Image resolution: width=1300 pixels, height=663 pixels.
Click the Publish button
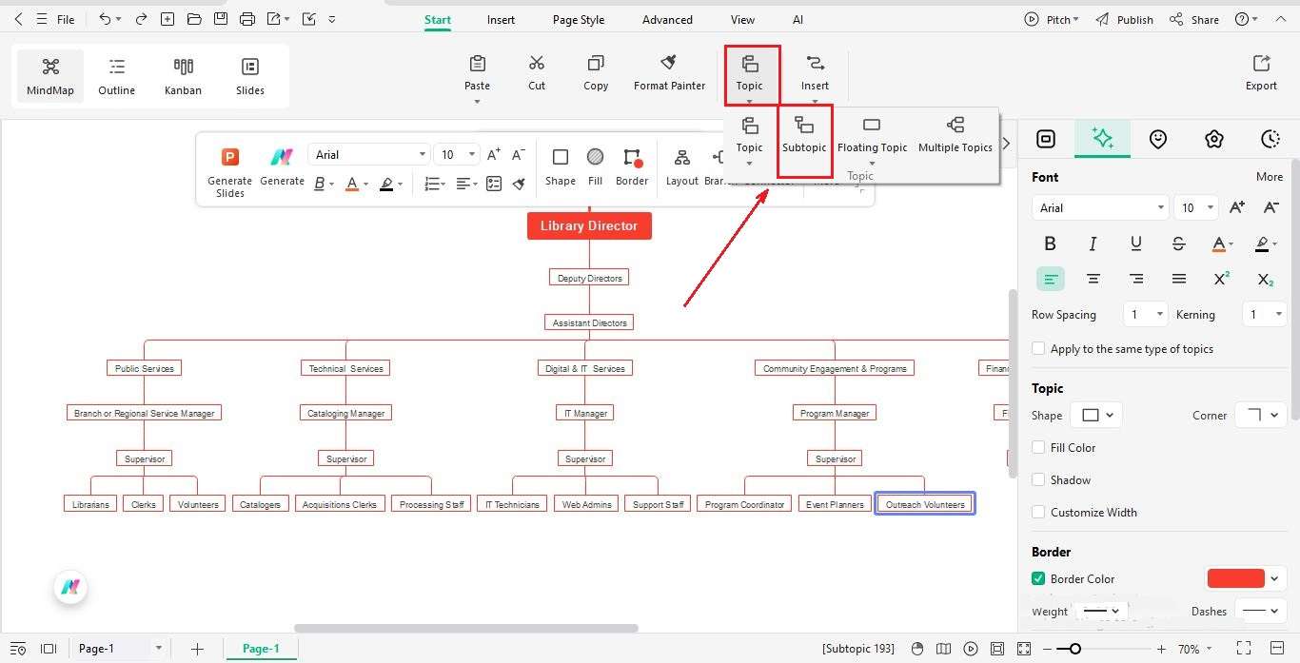tap(1133, 19)
